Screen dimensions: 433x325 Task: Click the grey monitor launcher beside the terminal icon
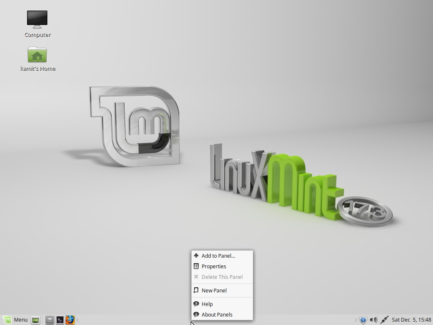(x=49, y=320)
